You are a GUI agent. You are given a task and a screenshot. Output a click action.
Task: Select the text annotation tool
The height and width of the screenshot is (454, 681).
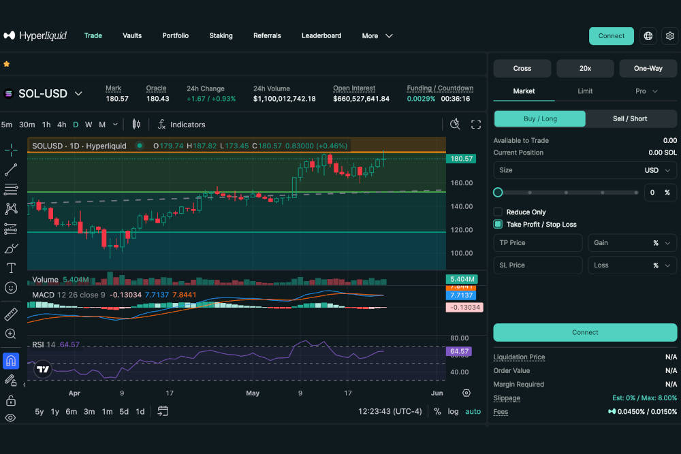[x=11, y=267]
